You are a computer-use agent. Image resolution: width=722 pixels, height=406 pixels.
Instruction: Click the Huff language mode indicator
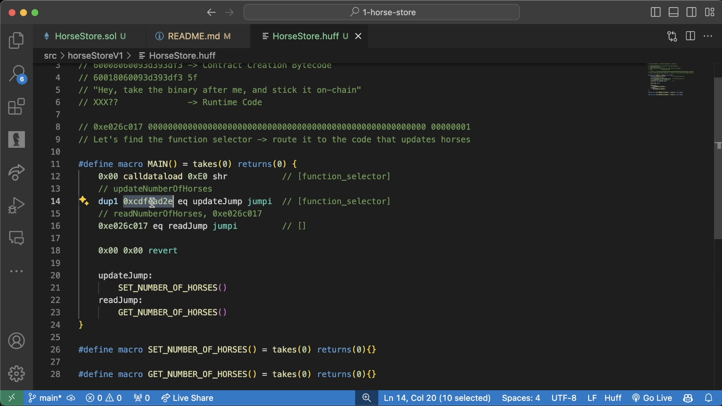point(613,398)
